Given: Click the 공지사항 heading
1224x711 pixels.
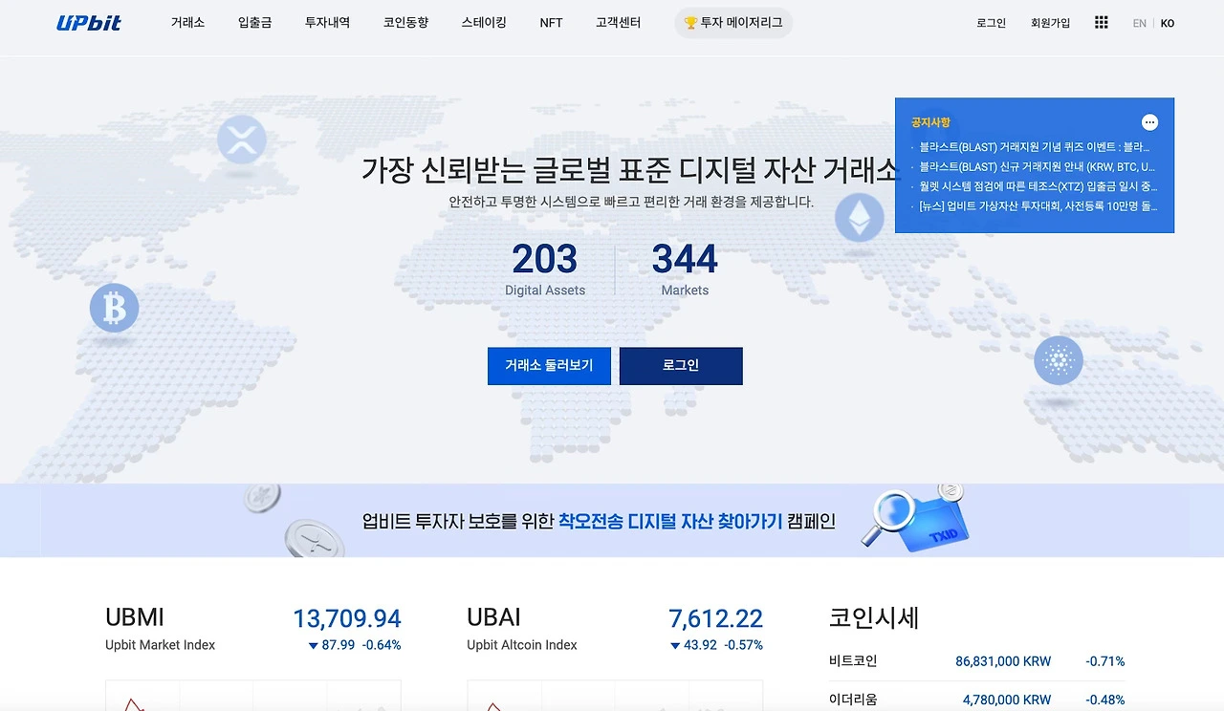Looking at the screenshot, I should tap(930, 122).
